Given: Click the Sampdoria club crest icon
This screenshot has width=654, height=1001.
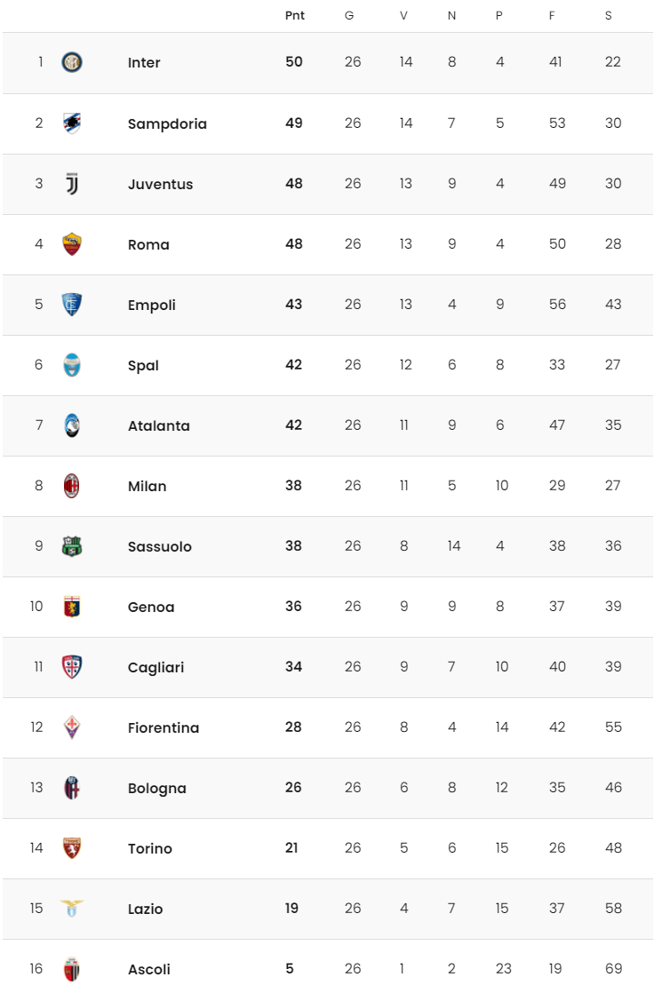Looking at the screenshot, I should tap(72, 123).
